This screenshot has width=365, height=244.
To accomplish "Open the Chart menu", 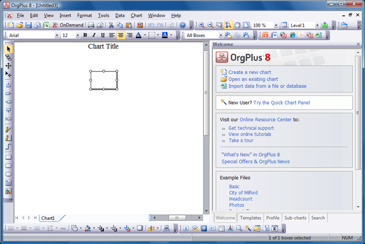I will pos(136,15).
